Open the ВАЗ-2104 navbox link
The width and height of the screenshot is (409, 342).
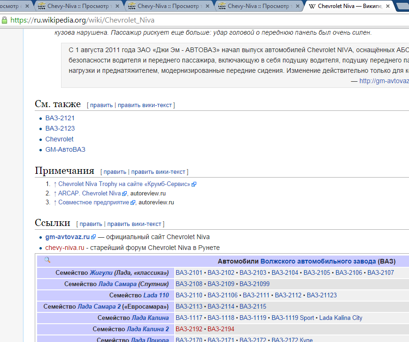click(285, 273)
